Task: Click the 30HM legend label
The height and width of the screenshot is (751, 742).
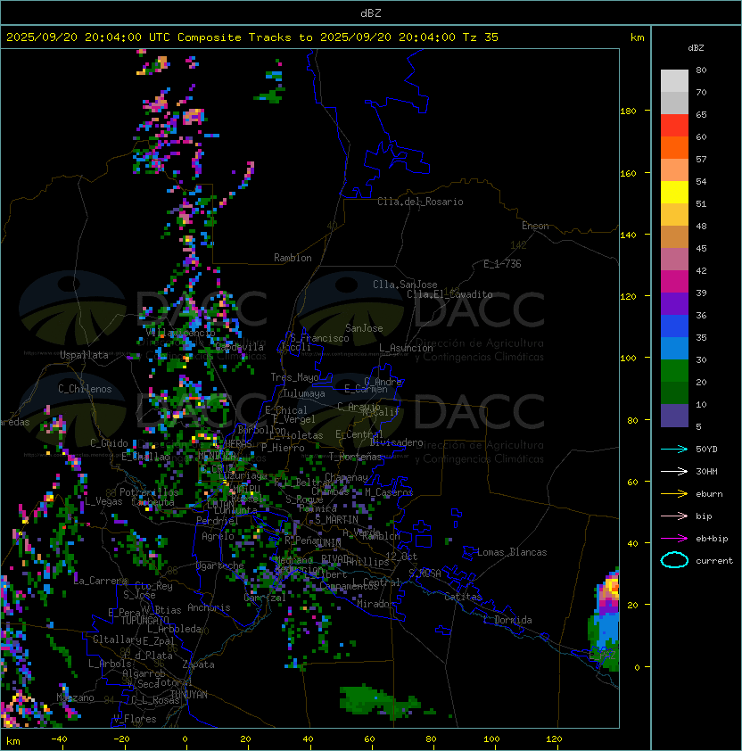Action: 706,471
